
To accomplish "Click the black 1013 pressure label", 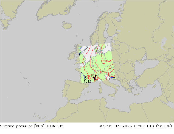I will 88,81.
